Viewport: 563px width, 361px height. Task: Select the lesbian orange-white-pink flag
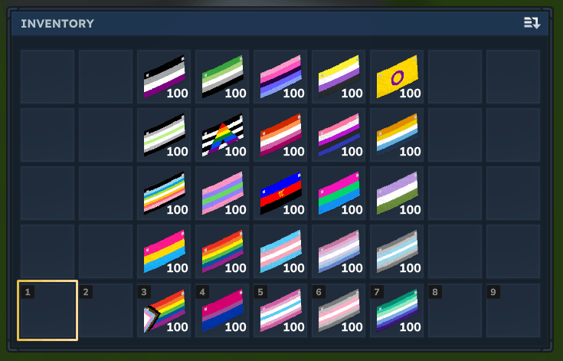tap(280, 135)
